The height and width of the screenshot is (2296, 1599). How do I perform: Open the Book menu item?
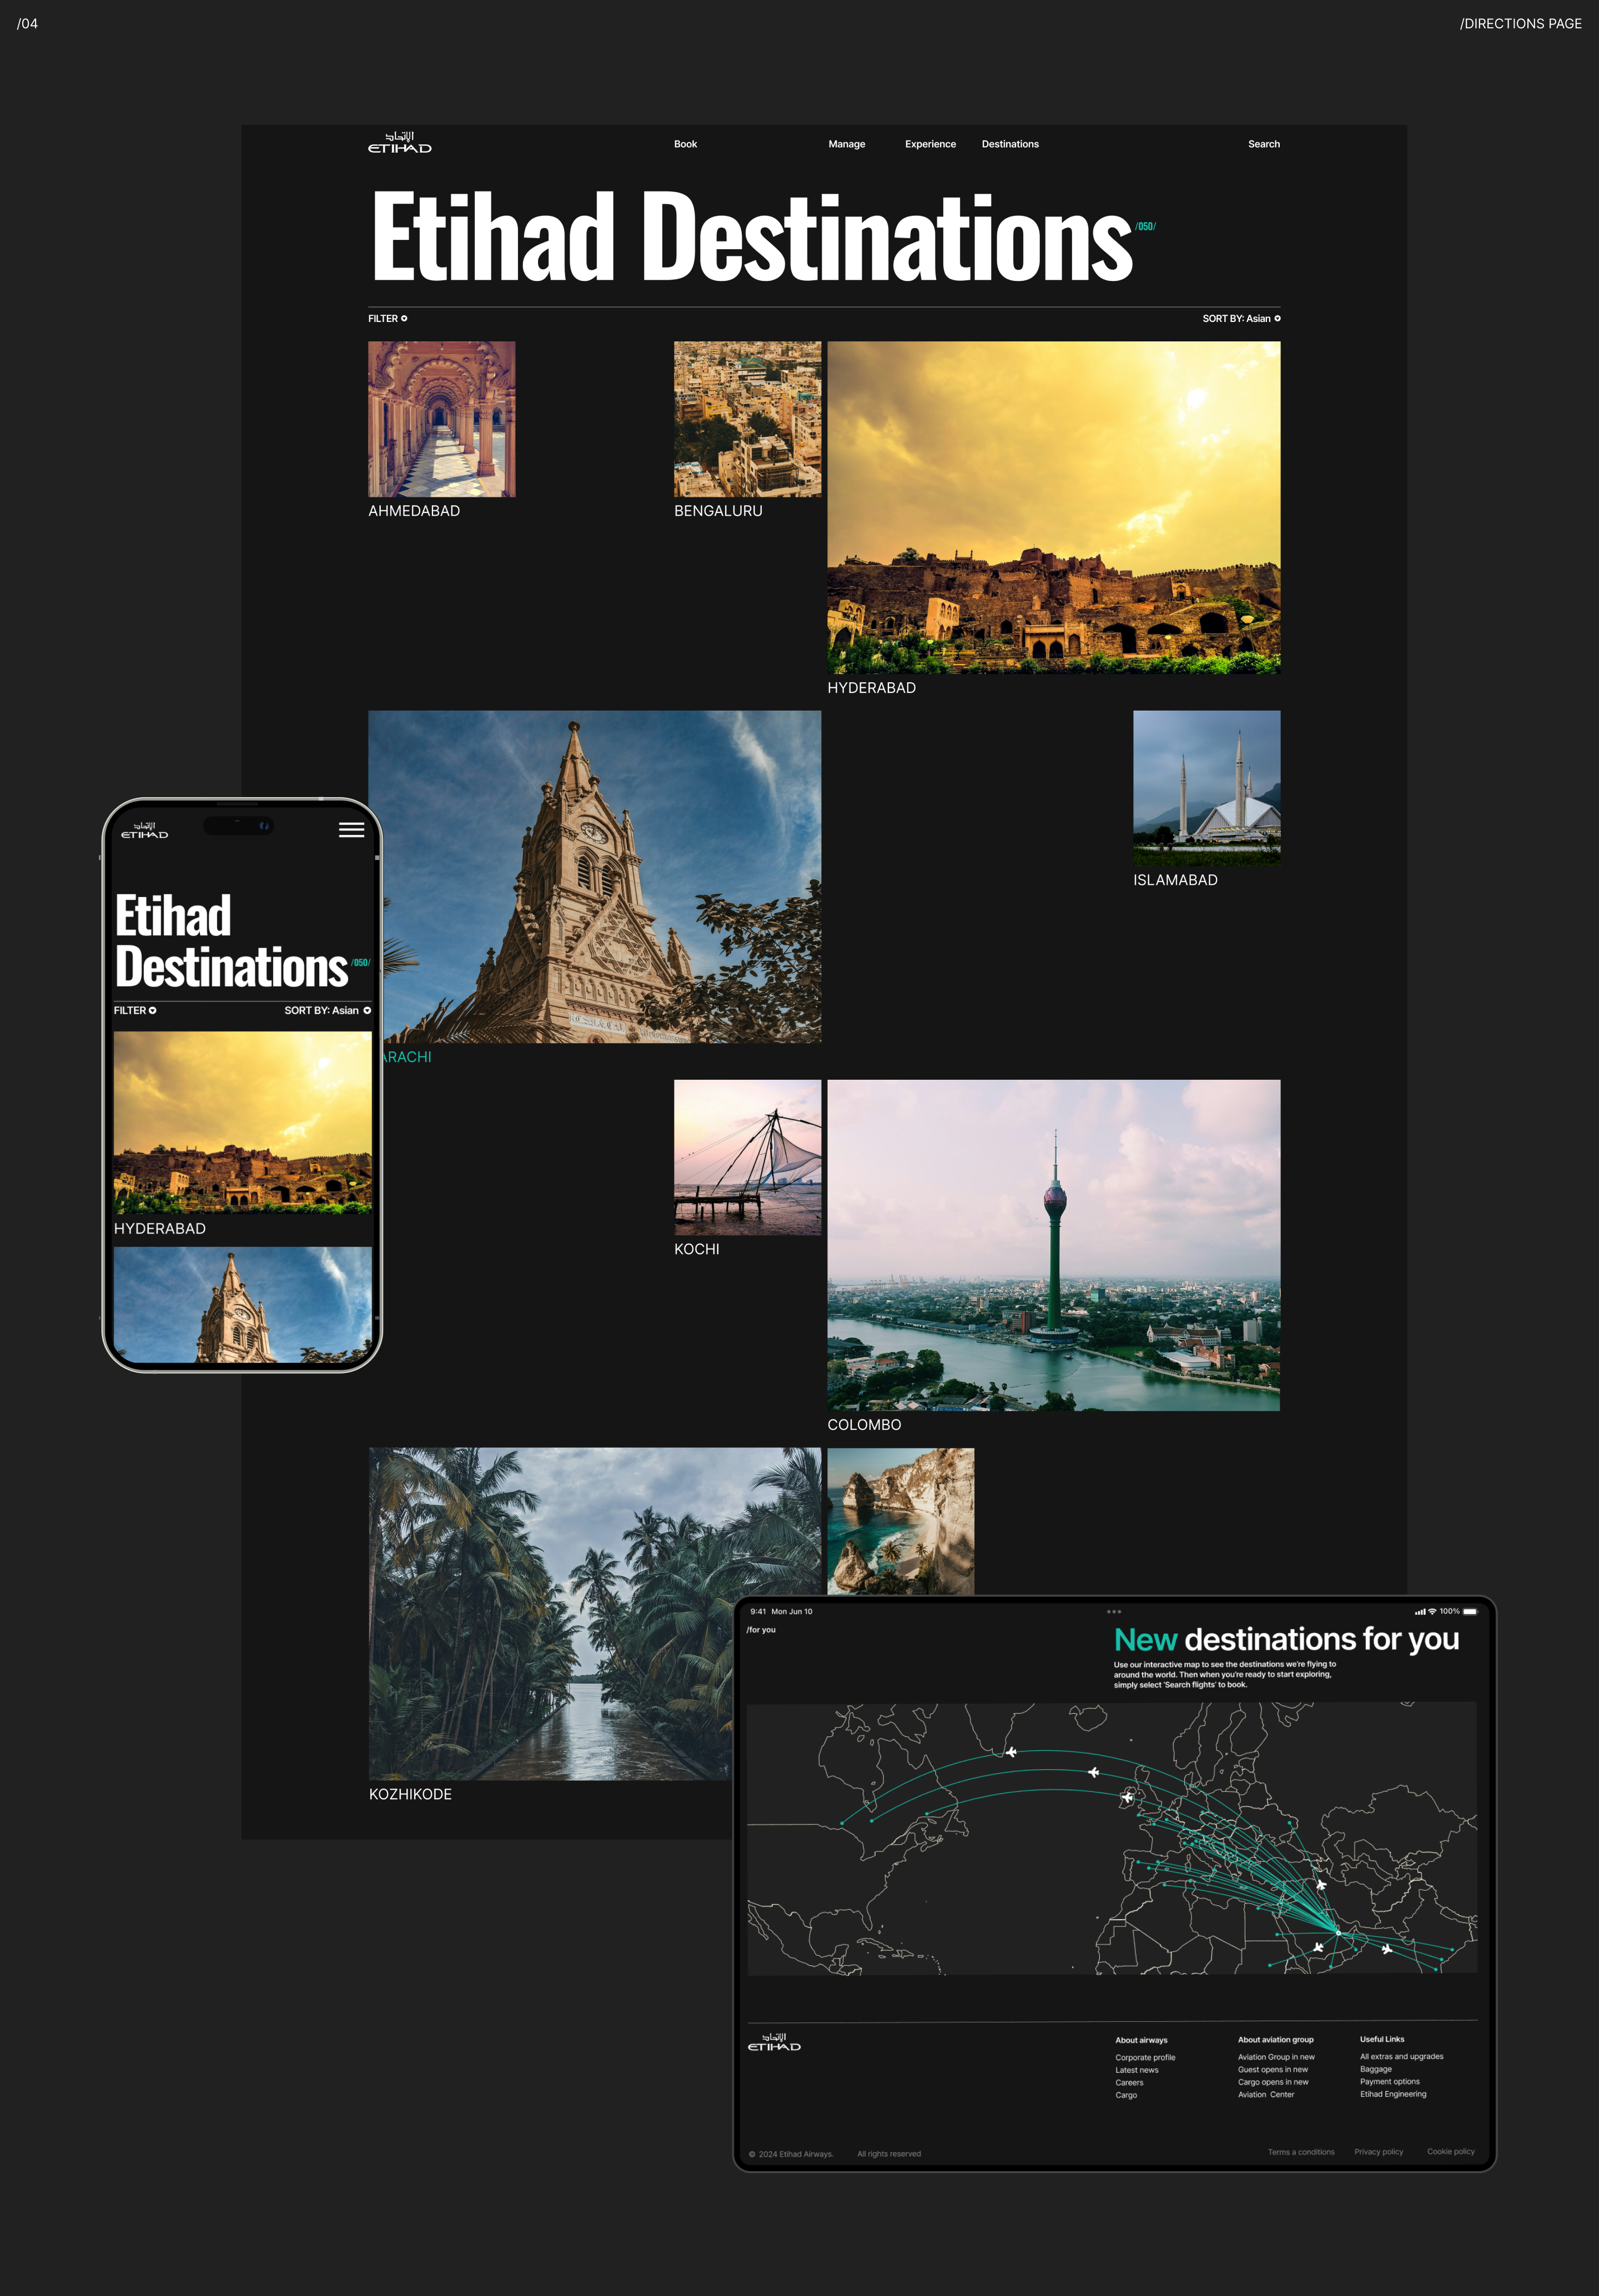pyautogui.click(x=685, y=144)
